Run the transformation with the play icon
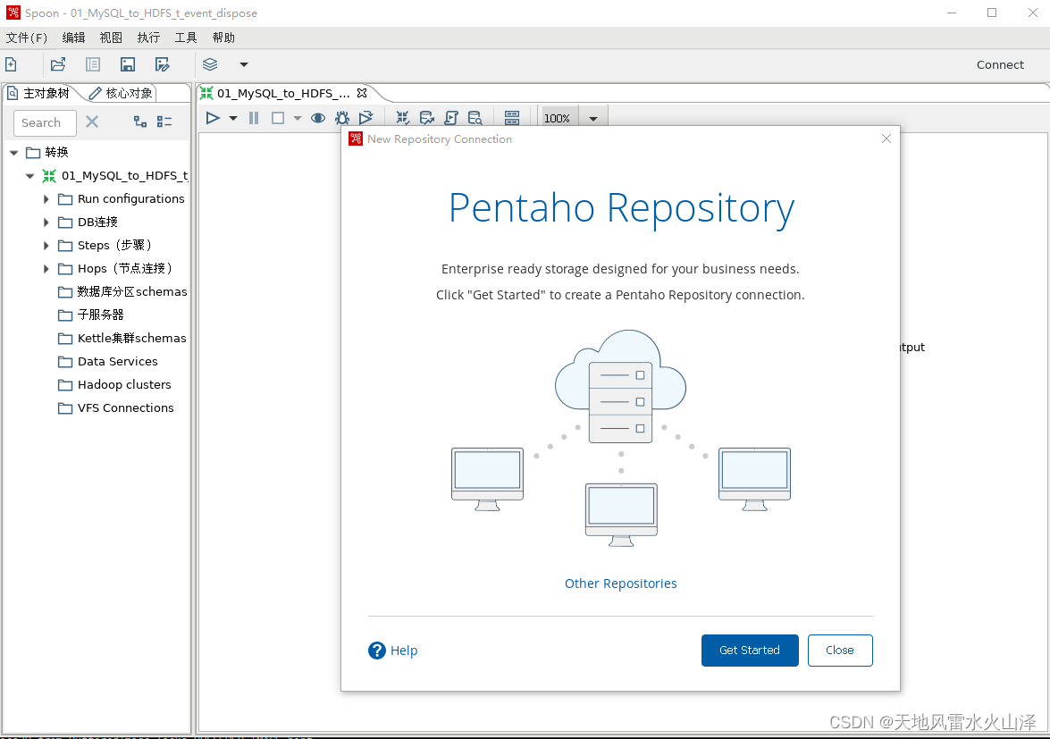Image resolution: width=1050 pixels, height=739 pixels. point(213,118)
